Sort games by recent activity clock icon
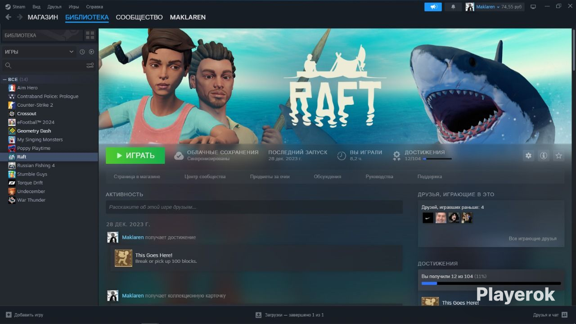 82,52
